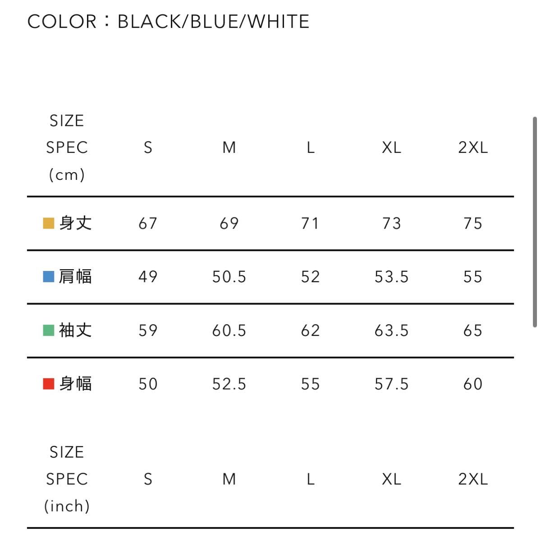Click the blue 肩幅 color swatch
The width and height of the screenshot is (541, 541).
(x=49, y=276)
